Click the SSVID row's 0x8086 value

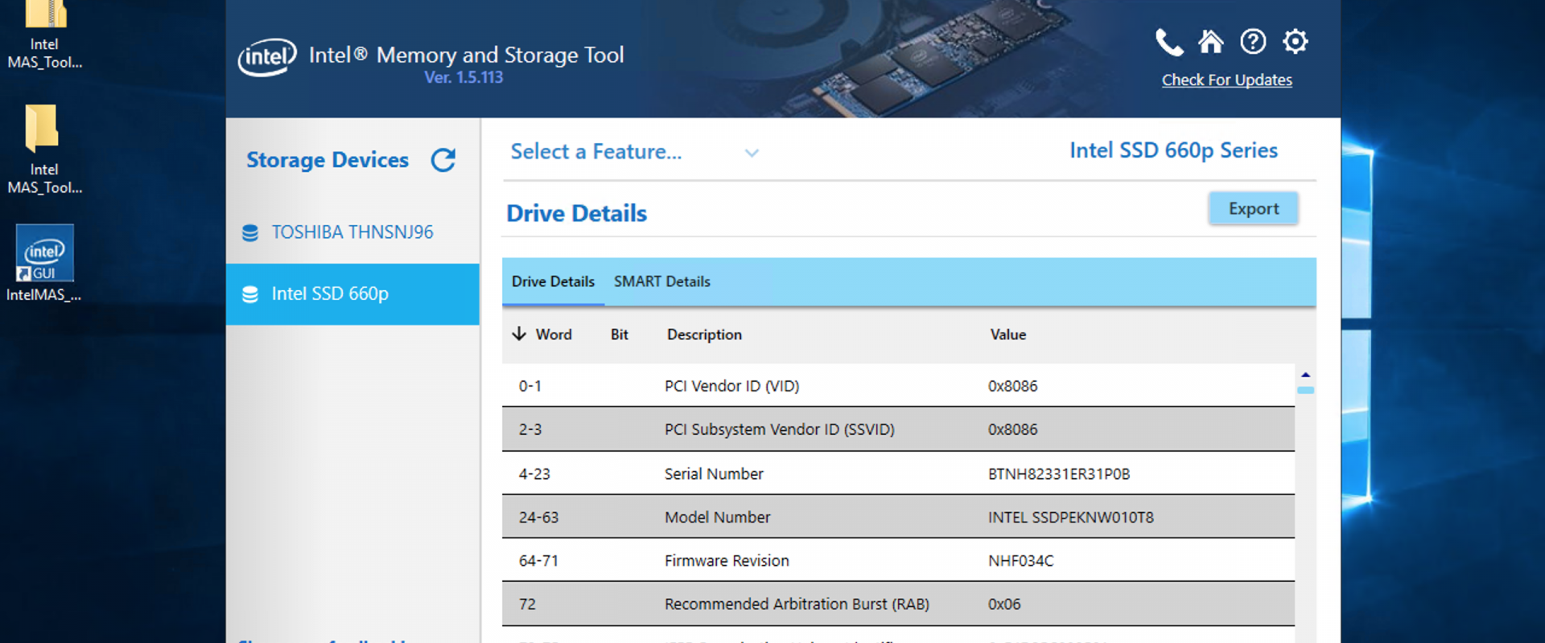(1012, 430)
